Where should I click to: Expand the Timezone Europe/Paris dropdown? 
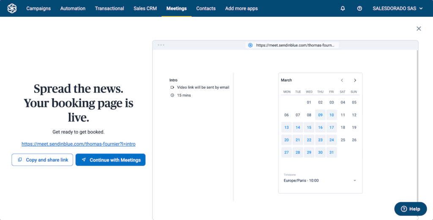320,181
